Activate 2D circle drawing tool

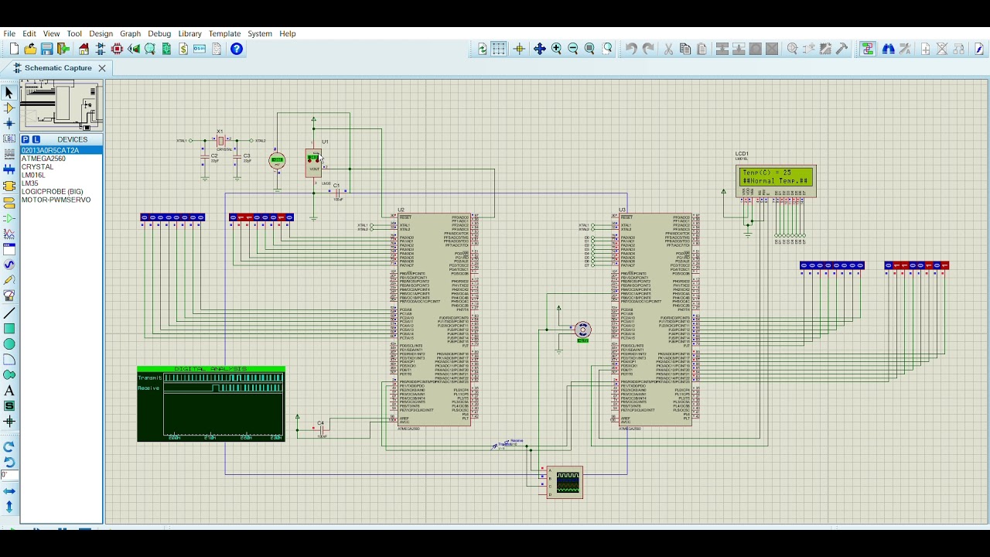9,344
